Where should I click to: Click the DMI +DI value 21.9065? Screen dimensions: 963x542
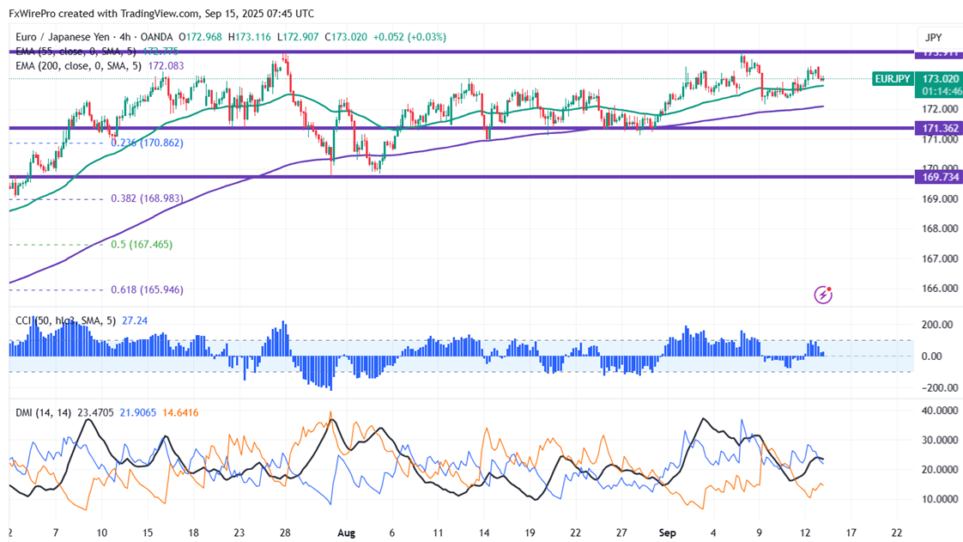tap(138, 413)
